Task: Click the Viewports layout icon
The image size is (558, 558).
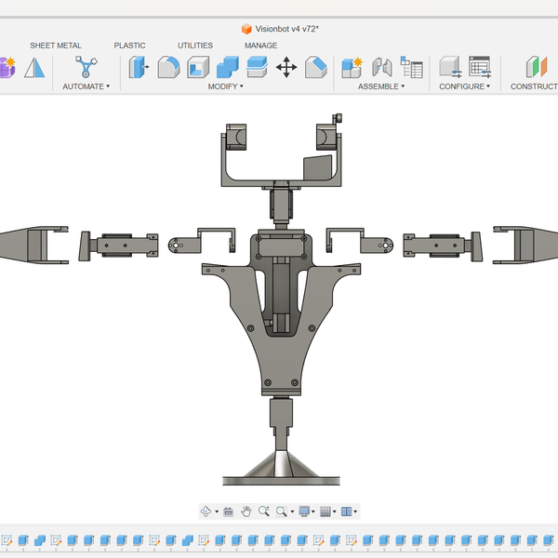Action: 346,511
